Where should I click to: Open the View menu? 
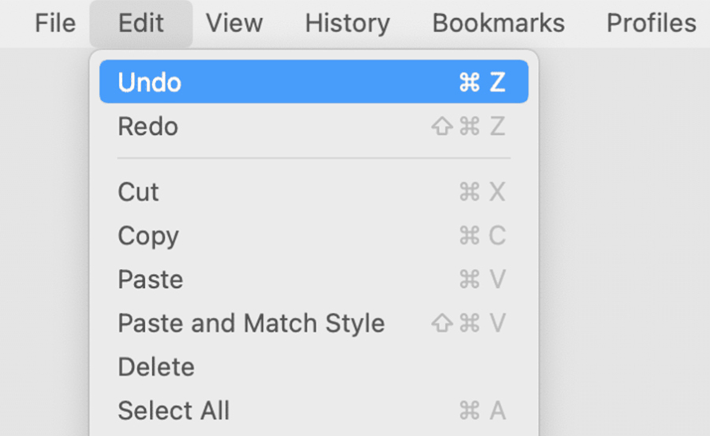click(x=234, y=23)
